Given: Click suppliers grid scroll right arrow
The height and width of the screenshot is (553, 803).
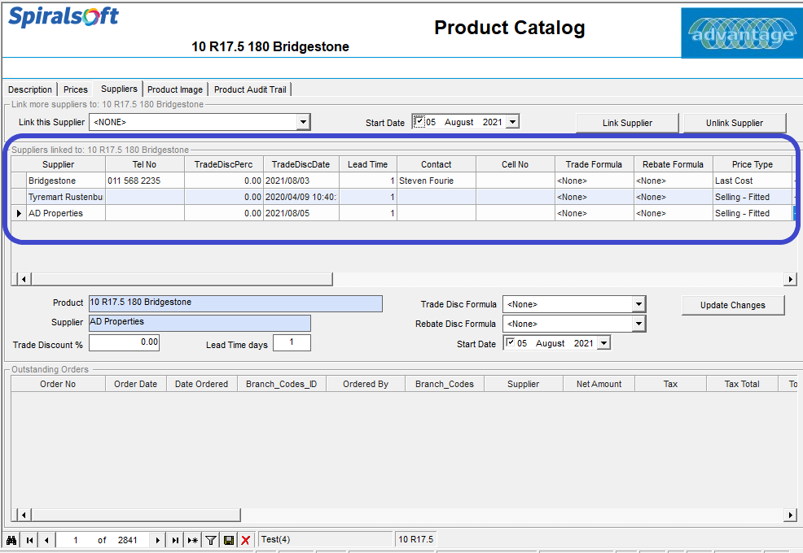Looking at the screenshot, I should (790, 279).
